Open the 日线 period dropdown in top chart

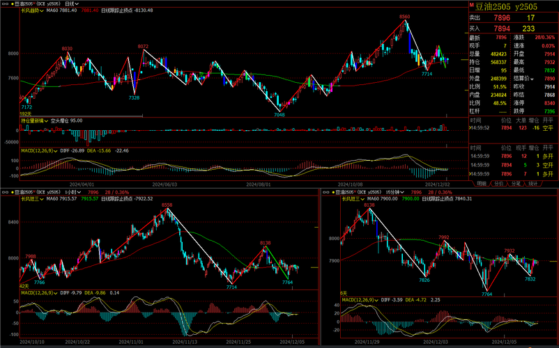72,4
